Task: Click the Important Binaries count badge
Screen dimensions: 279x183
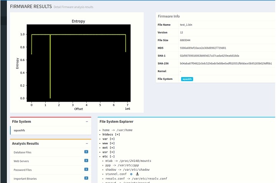Action: pos(86,178)
